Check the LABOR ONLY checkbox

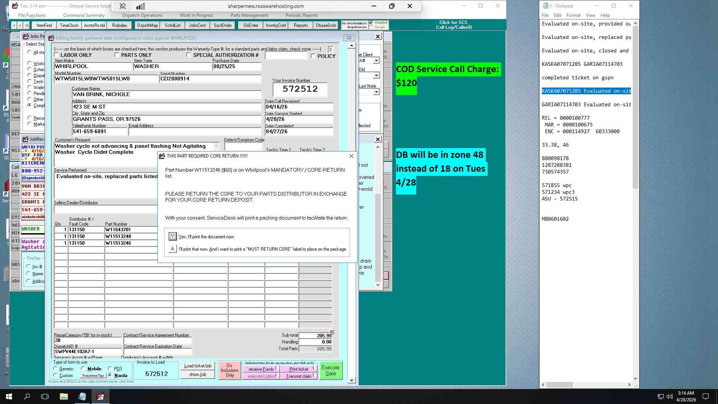[x=56, y=55]
